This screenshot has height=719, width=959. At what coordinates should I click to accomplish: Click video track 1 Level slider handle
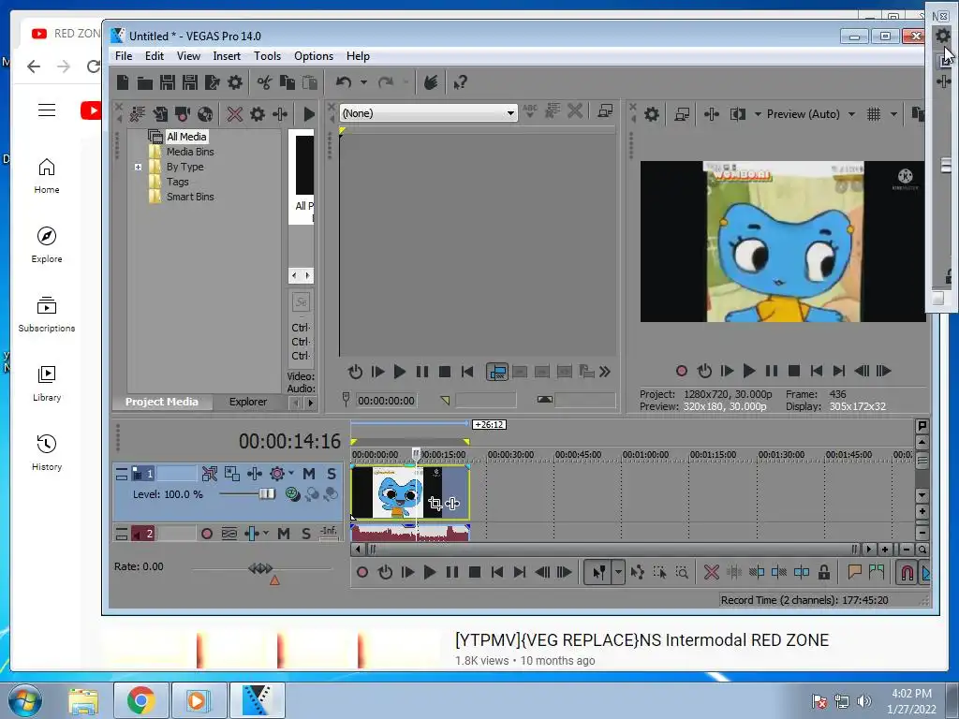267,493
